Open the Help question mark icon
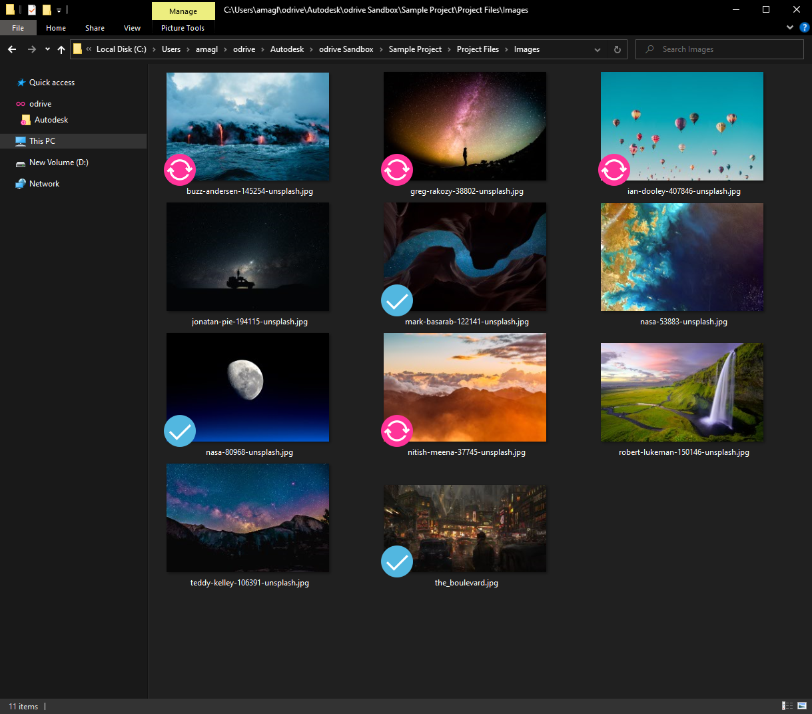Image resolution: width=812 pixels, height=714 pixels. tap(804, 27)
